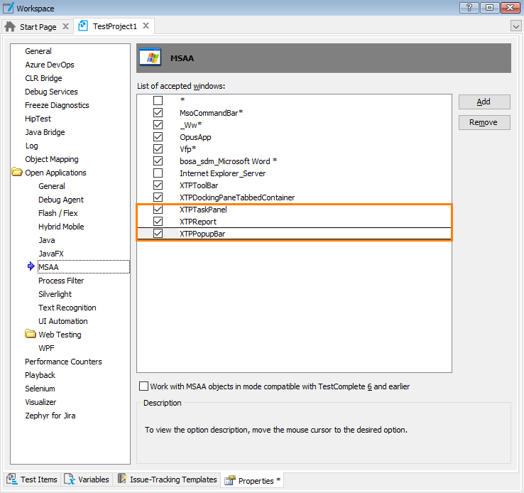Click the TestProject1 tab icon

83,26
